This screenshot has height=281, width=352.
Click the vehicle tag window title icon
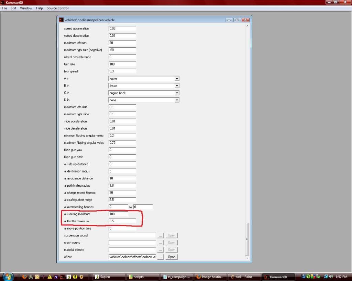[x=61, y=20]
